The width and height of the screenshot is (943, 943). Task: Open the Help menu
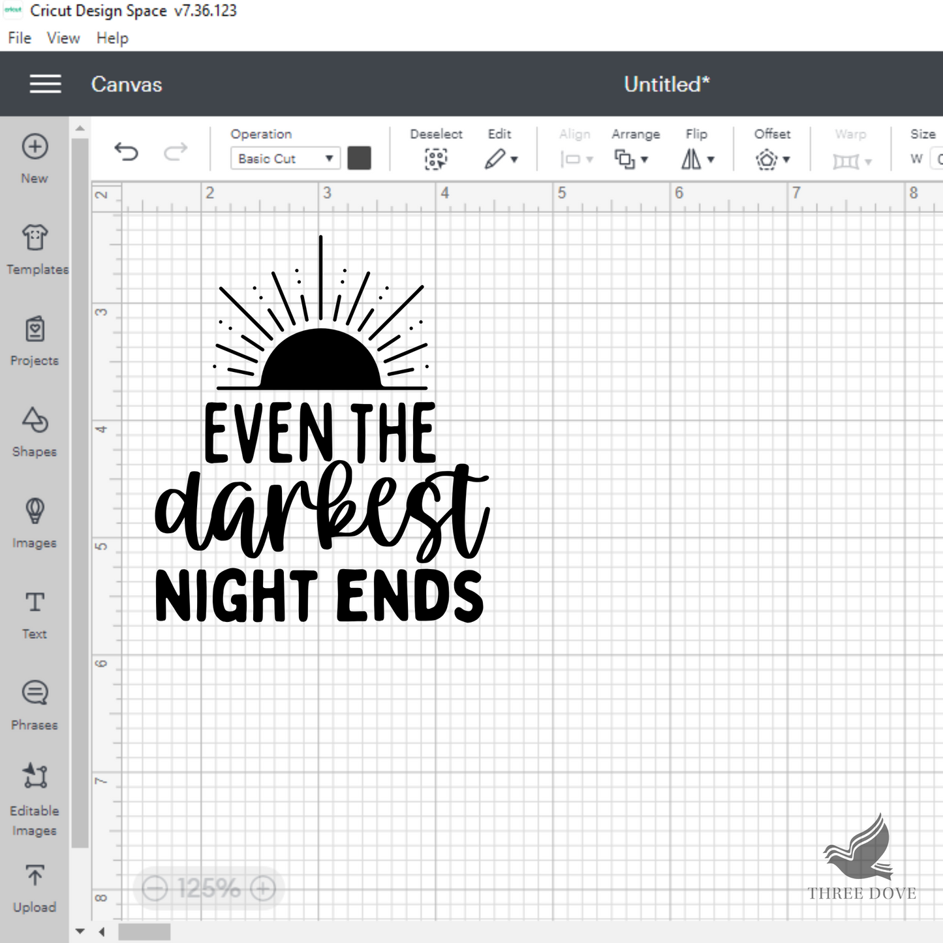pos(112,38)
